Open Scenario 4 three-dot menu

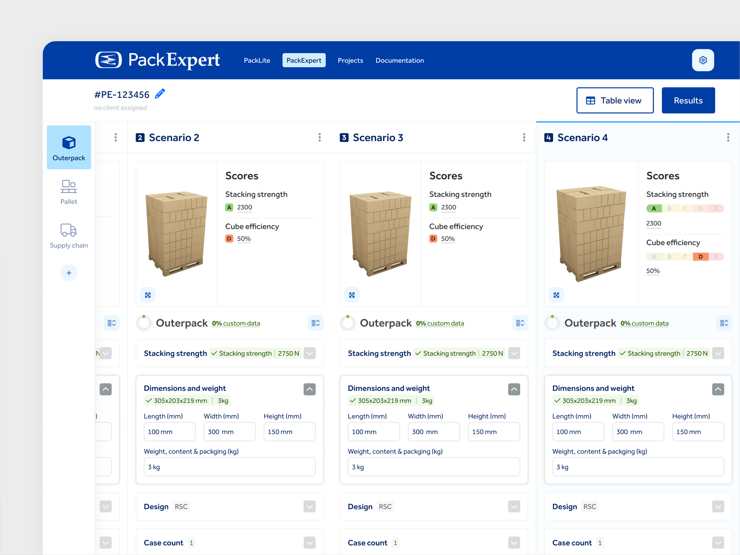(x=728, y=137)
